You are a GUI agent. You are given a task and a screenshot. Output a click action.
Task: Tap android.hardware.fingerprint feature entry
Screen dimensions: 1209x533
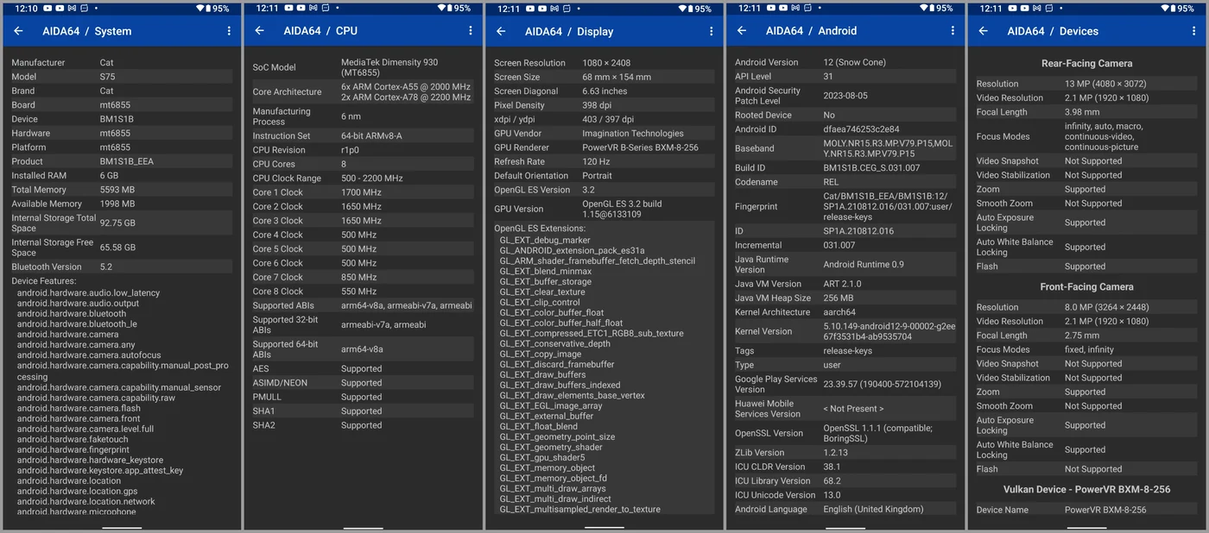tap(73, 449)
